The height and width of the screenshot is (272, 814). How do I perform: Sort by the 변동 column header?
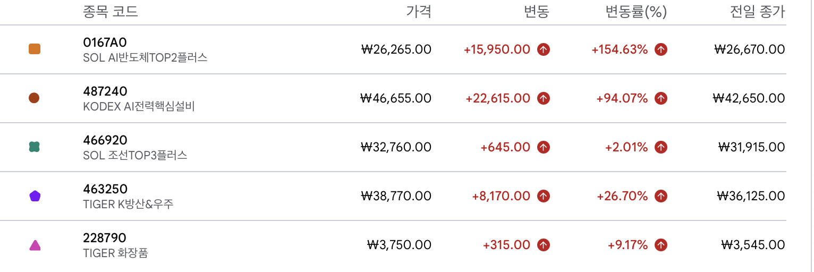(537, 12)
